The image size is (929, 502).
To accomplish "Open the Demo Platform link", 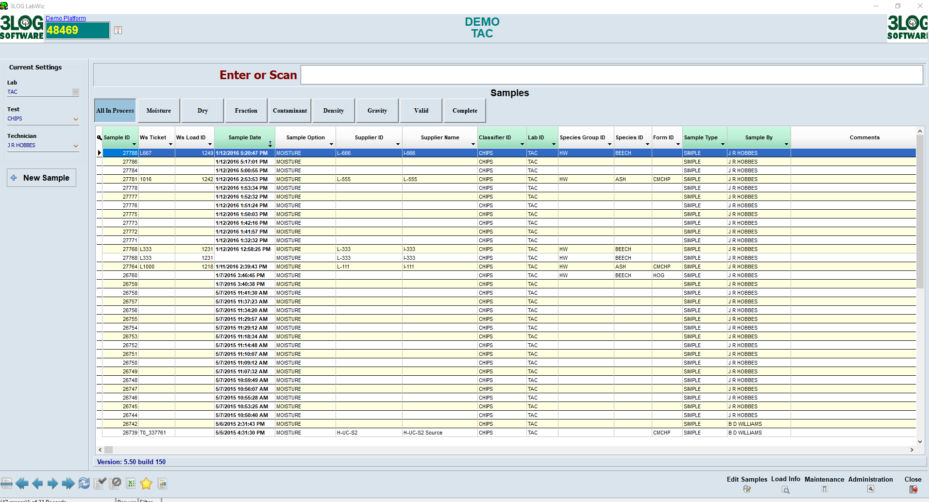I will click(66, 18).
